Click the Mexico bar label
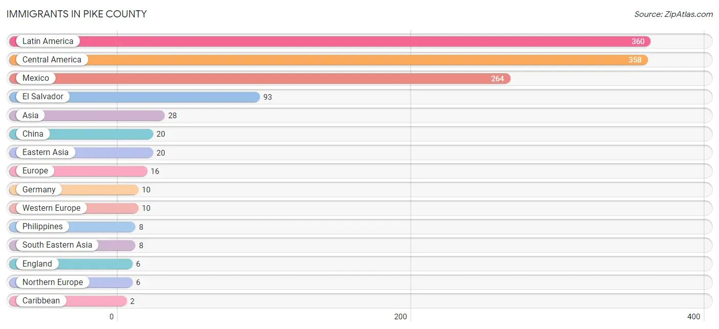This screenshot has width=719, height=329. click(36, 78)
